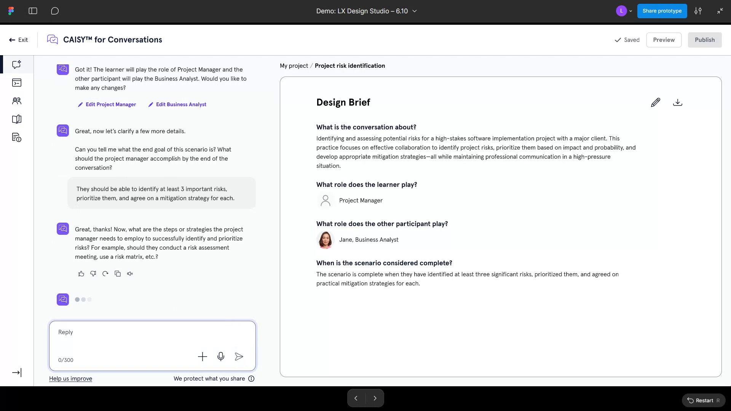Screen dimensions: 731x411
Task: Download the Design Brief
Action: tap(678, 102)
